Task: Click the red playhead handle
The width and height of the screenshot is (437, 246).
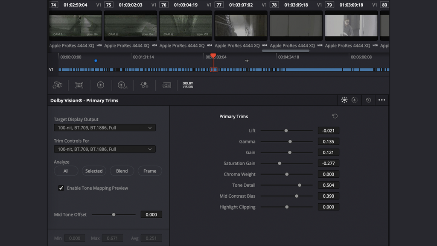Action: pyautogui.click(x=213, y=56)
